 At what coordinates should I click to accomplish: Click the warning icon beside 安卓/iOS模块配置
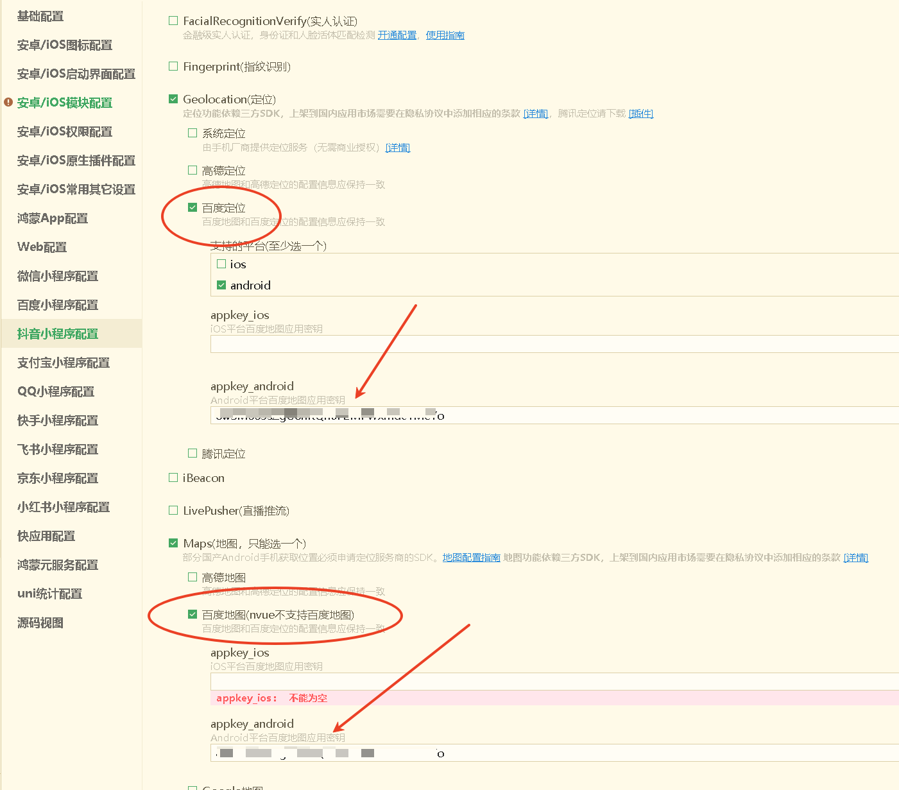(8, 102)
